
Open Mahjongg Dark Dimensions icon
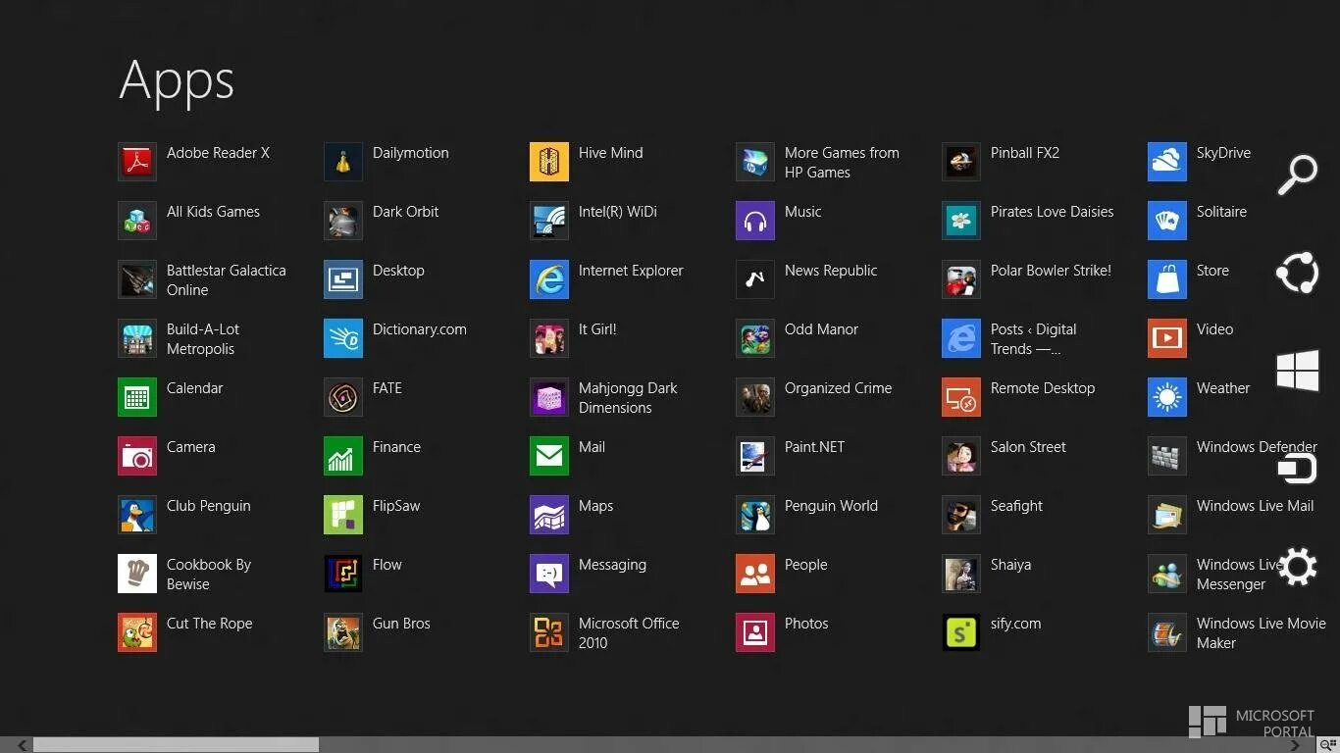pos(549,397)
